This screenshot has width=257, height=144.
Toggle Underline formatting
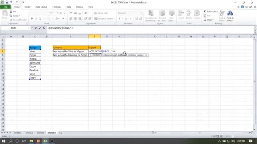point(40,18)
